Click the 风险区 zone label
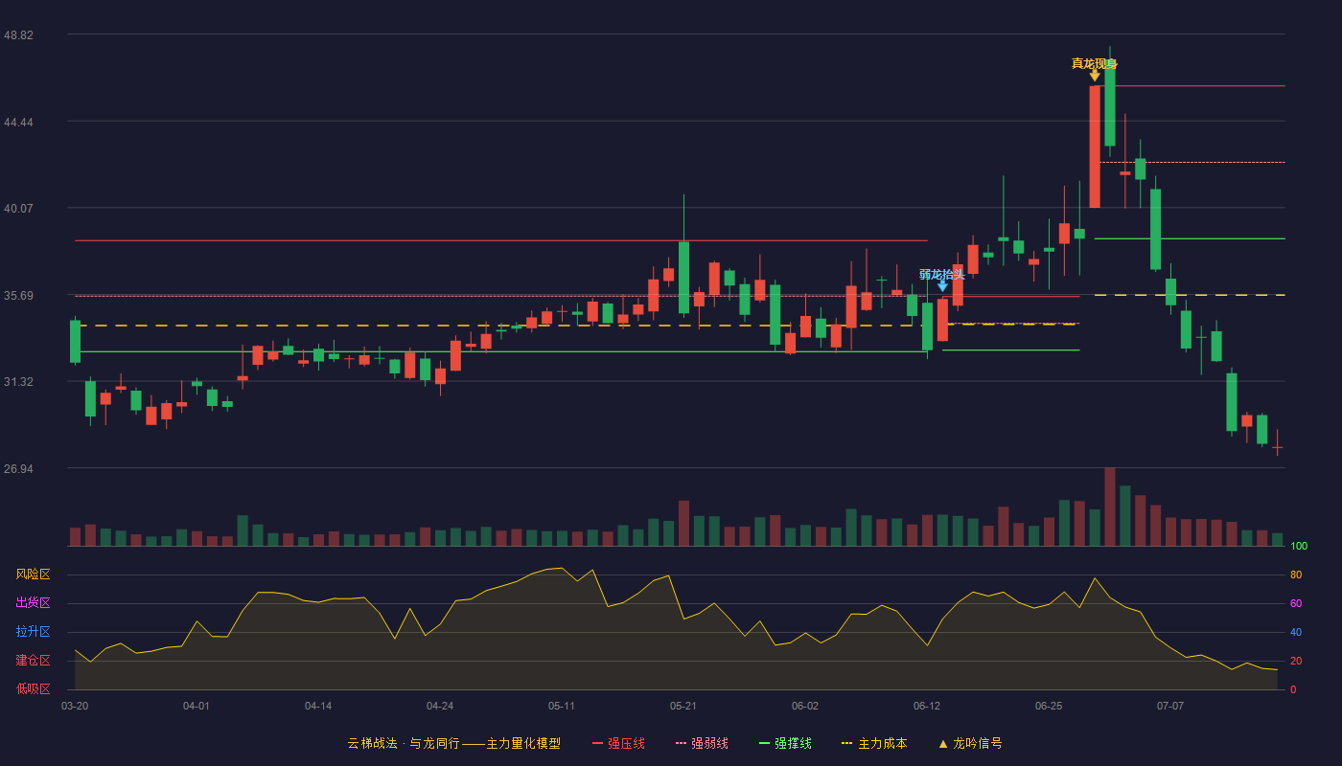The width and height of the screenshot is (1342, 766). (33, 574)
